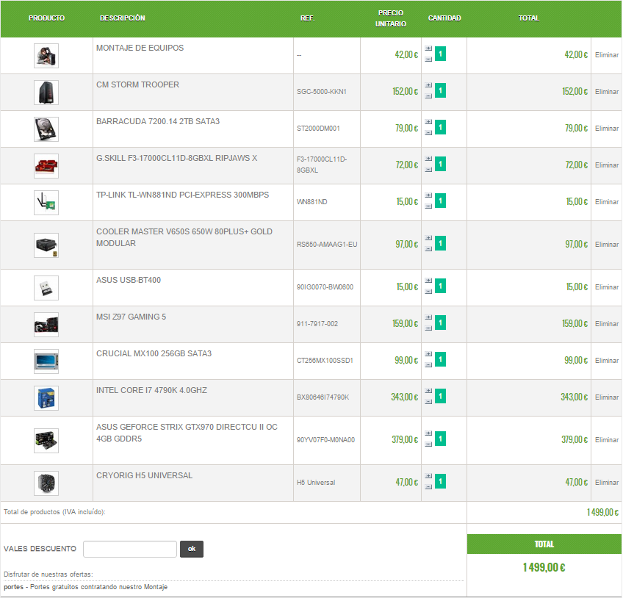This screenshot has height=598, width=623.
Task: Open the TP-LINK wireless card thumbnail
Action: tap(46, 203)
